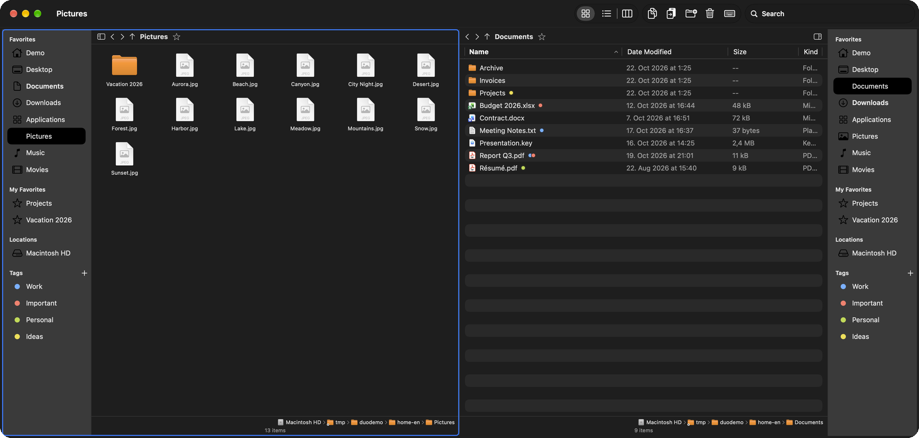Click home-en in Documents path bar
This screenshot has width=919, height=438.
[765, 422]
